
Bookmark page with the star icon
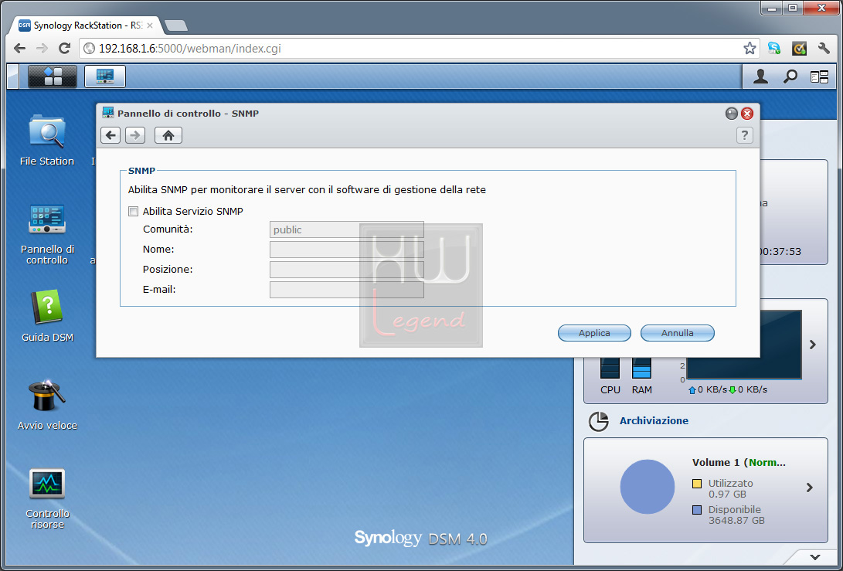coord(750,49)
